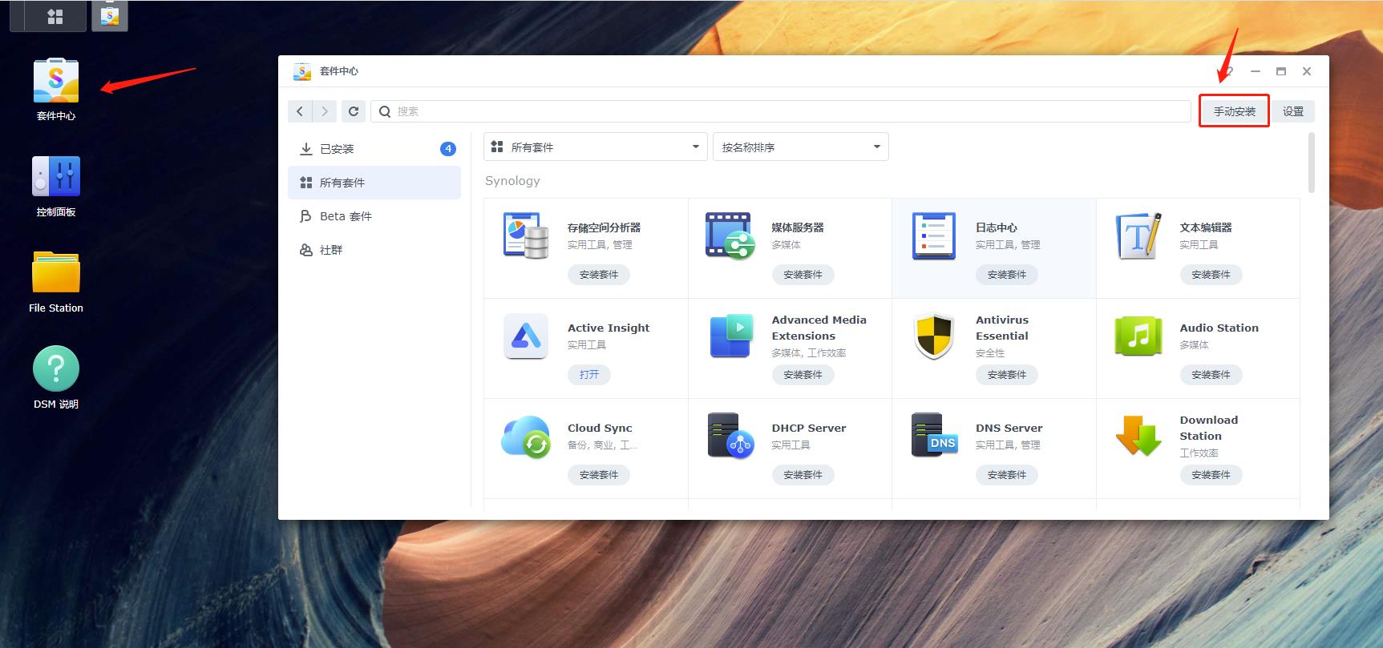Open the File Station desktop icon
Viewport: 1383px width, 648px height.
coord(56,272)
